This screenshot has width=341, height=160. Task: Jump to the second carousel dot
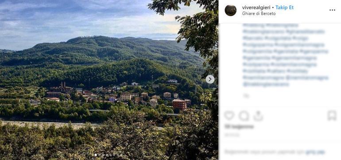pyautogui.click(x=99, y=155)
